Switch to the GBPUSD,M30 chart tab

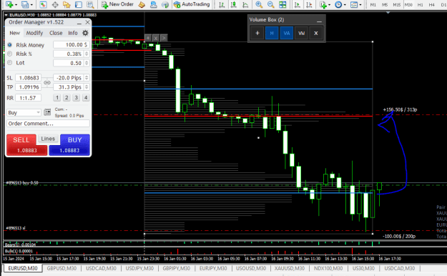(x=62, y=268)
